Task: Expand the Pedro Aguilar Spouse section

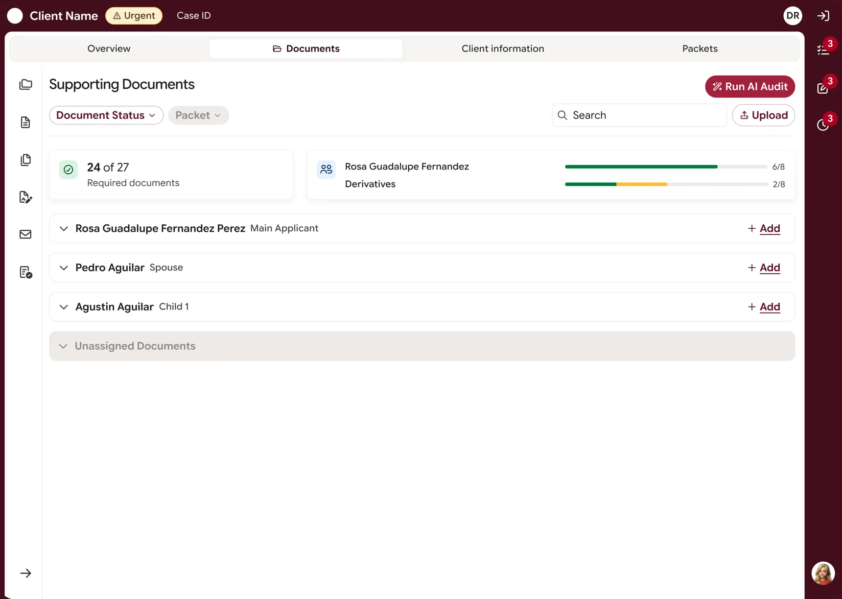Action: click(x=64, y=267)
